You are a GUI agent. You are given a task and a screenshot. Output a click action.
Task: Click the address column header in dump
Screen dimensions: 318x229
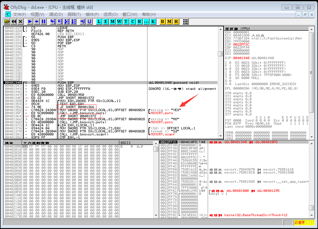pyautogui.click(x=13, y=143)
